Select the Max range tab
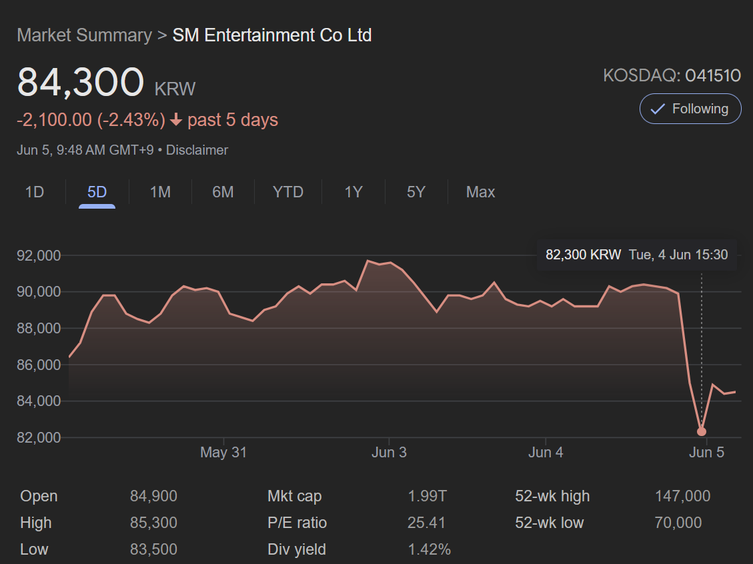Viewport: 753px width, 564px height. coord(480,192)
